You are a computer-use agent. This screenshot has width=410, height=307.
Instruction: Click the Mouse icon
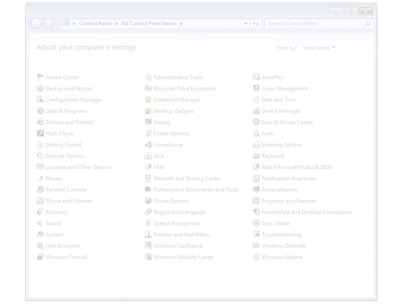pos(40,178)
